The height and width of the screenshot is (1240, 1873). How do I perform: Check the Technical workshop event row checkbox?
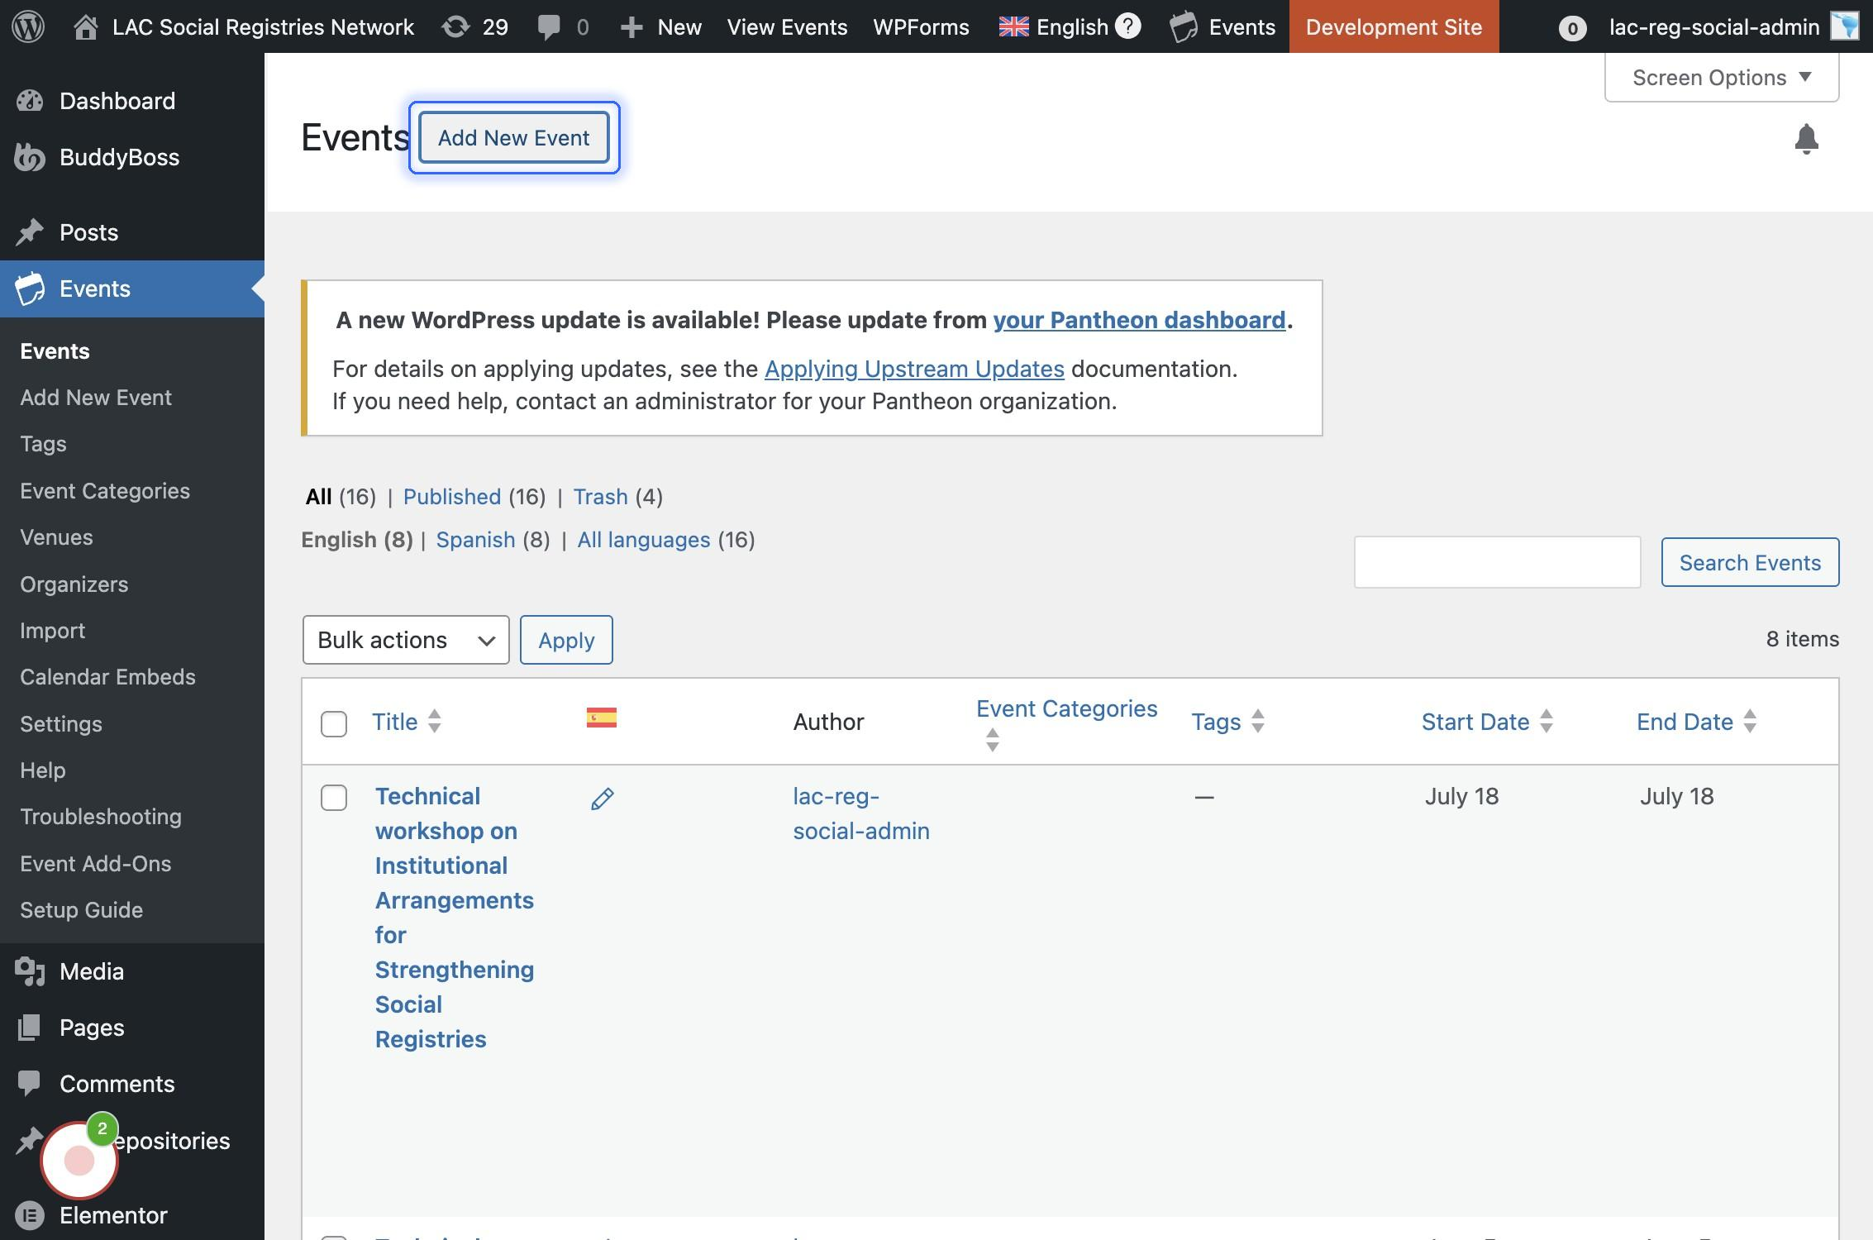(x=334, y=798)
